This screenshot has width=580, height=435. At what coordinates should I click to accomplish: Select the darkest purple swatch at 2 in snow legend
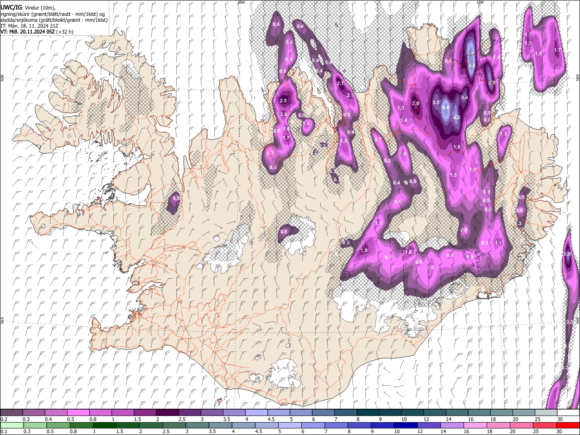point(167,412)
